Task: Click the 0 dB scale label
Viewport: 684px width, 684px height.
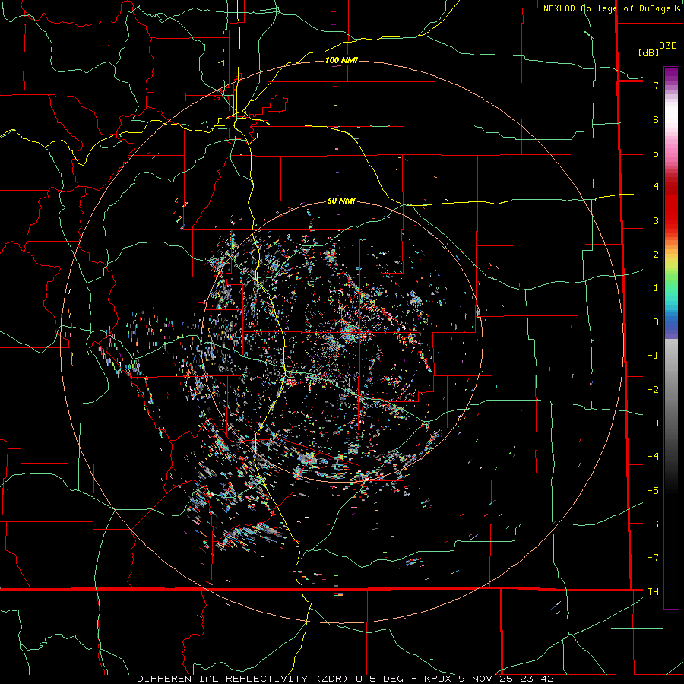Action: [656, 322]
